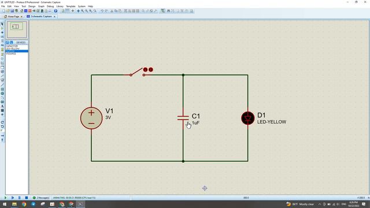Image resolution: width=370 pixels, height=208 pixels.
Task: Click the D1 LED-YELLOW component
Action: (x=248, y=118)
